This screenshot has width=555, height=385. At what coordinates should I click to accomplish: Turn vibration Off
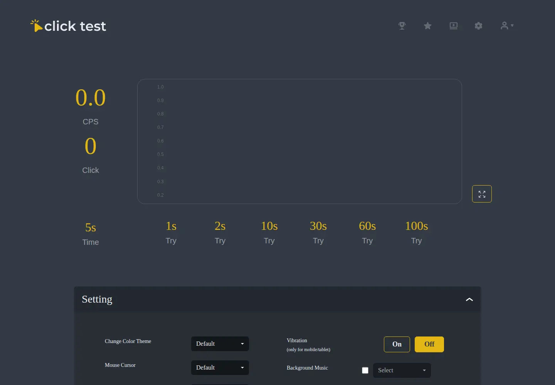point(429,344)
